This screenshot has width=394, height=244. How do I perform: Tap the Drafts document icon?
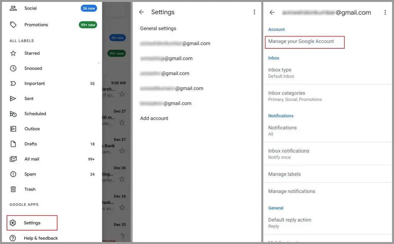tap(13, 144)
